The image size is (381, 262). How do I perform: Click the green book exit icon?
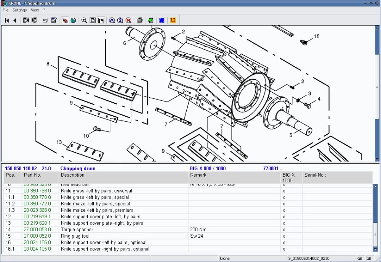[150, 20]
